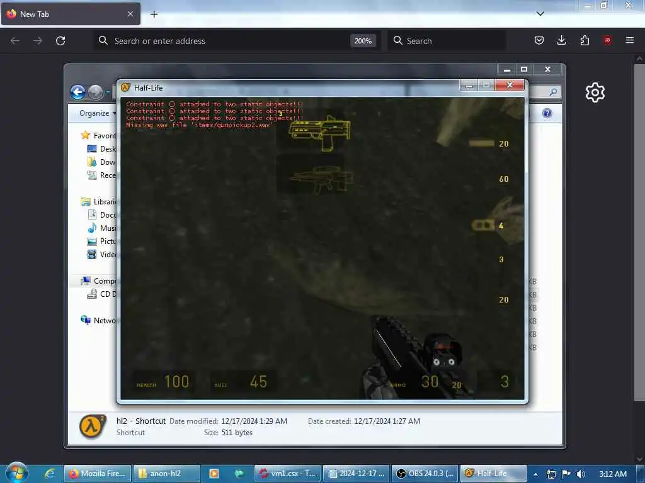
Task: Click Explorer search magnifier icon
Action: pyautogui.click(x=553, y=92)
